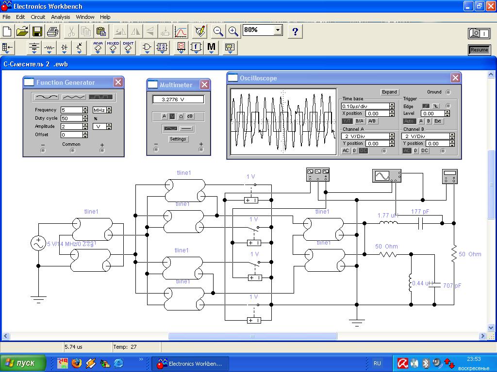This screenshot has height=372, width=497.
Task: Open the Miscellaneous parts bin
Action: point(212,47)
